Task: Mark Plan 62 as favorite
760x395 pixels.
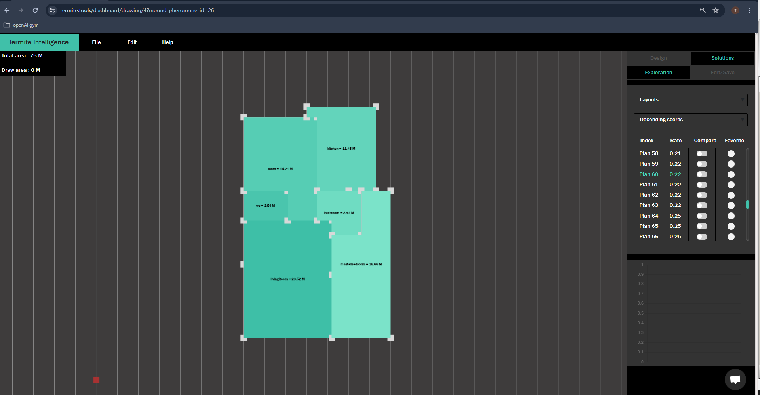Action: (x=731, y=195)
